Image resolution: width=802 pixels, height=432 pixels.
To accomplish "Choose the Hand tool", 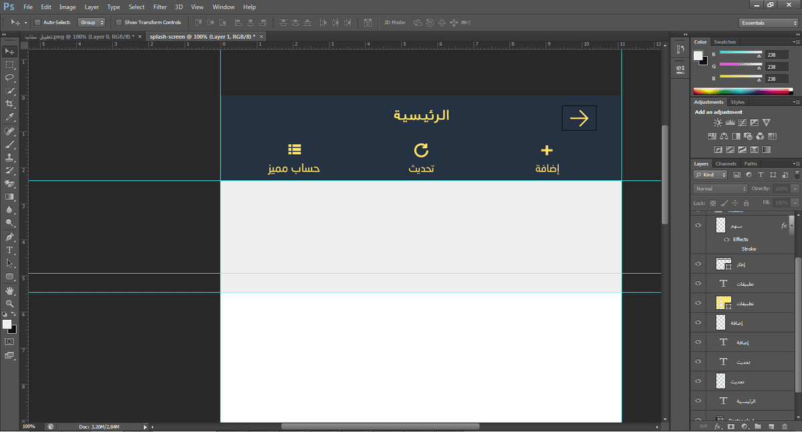I will (x=10, y=290).
